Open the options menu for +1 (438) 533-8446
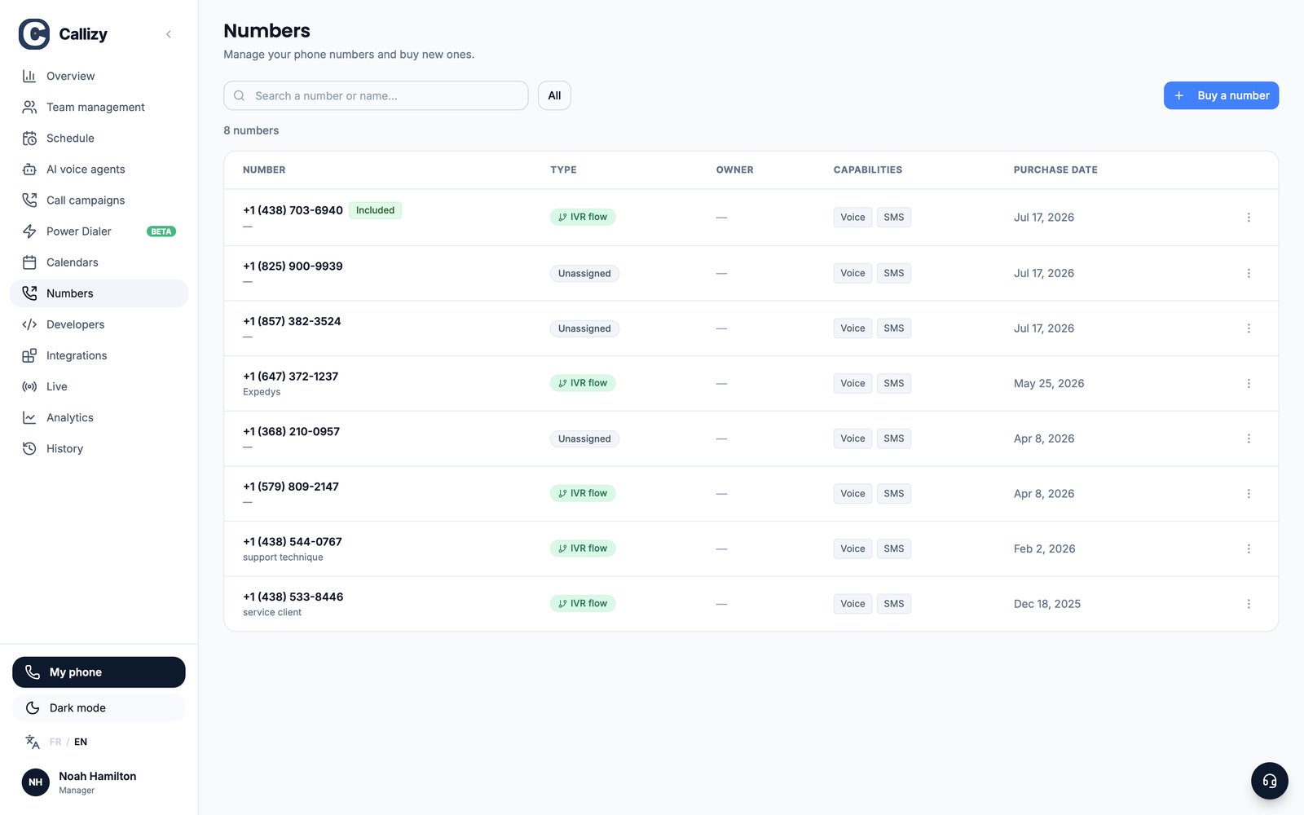The height and width of the screenshot is (815, 1304). click(x=1249, y=604)
